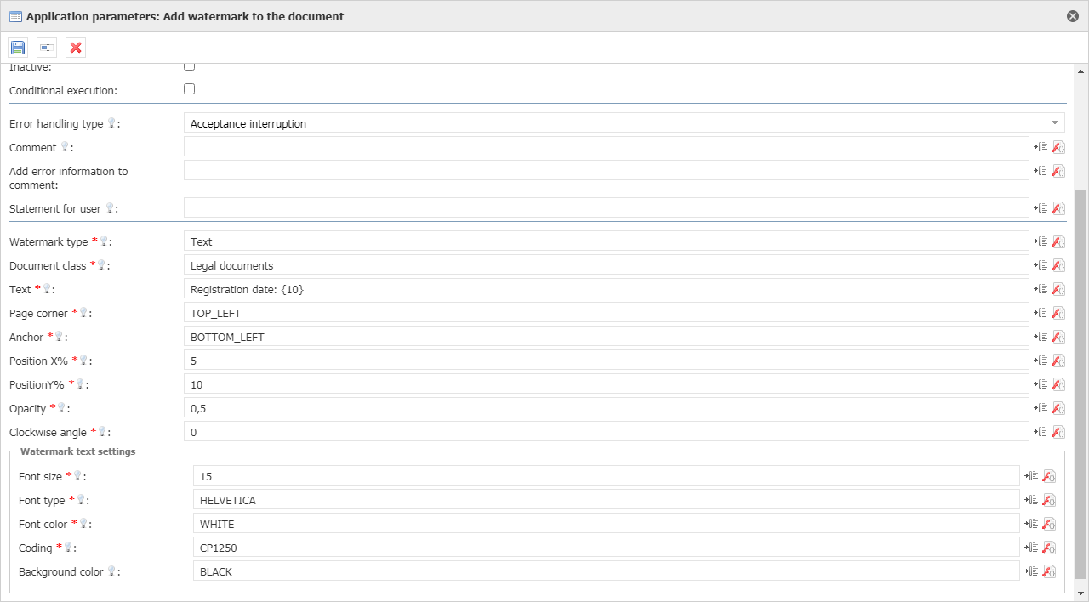This screenshot has height=602, width=1089.
Task: Close the Application parameters dialog
Action: click(1073, 16)
